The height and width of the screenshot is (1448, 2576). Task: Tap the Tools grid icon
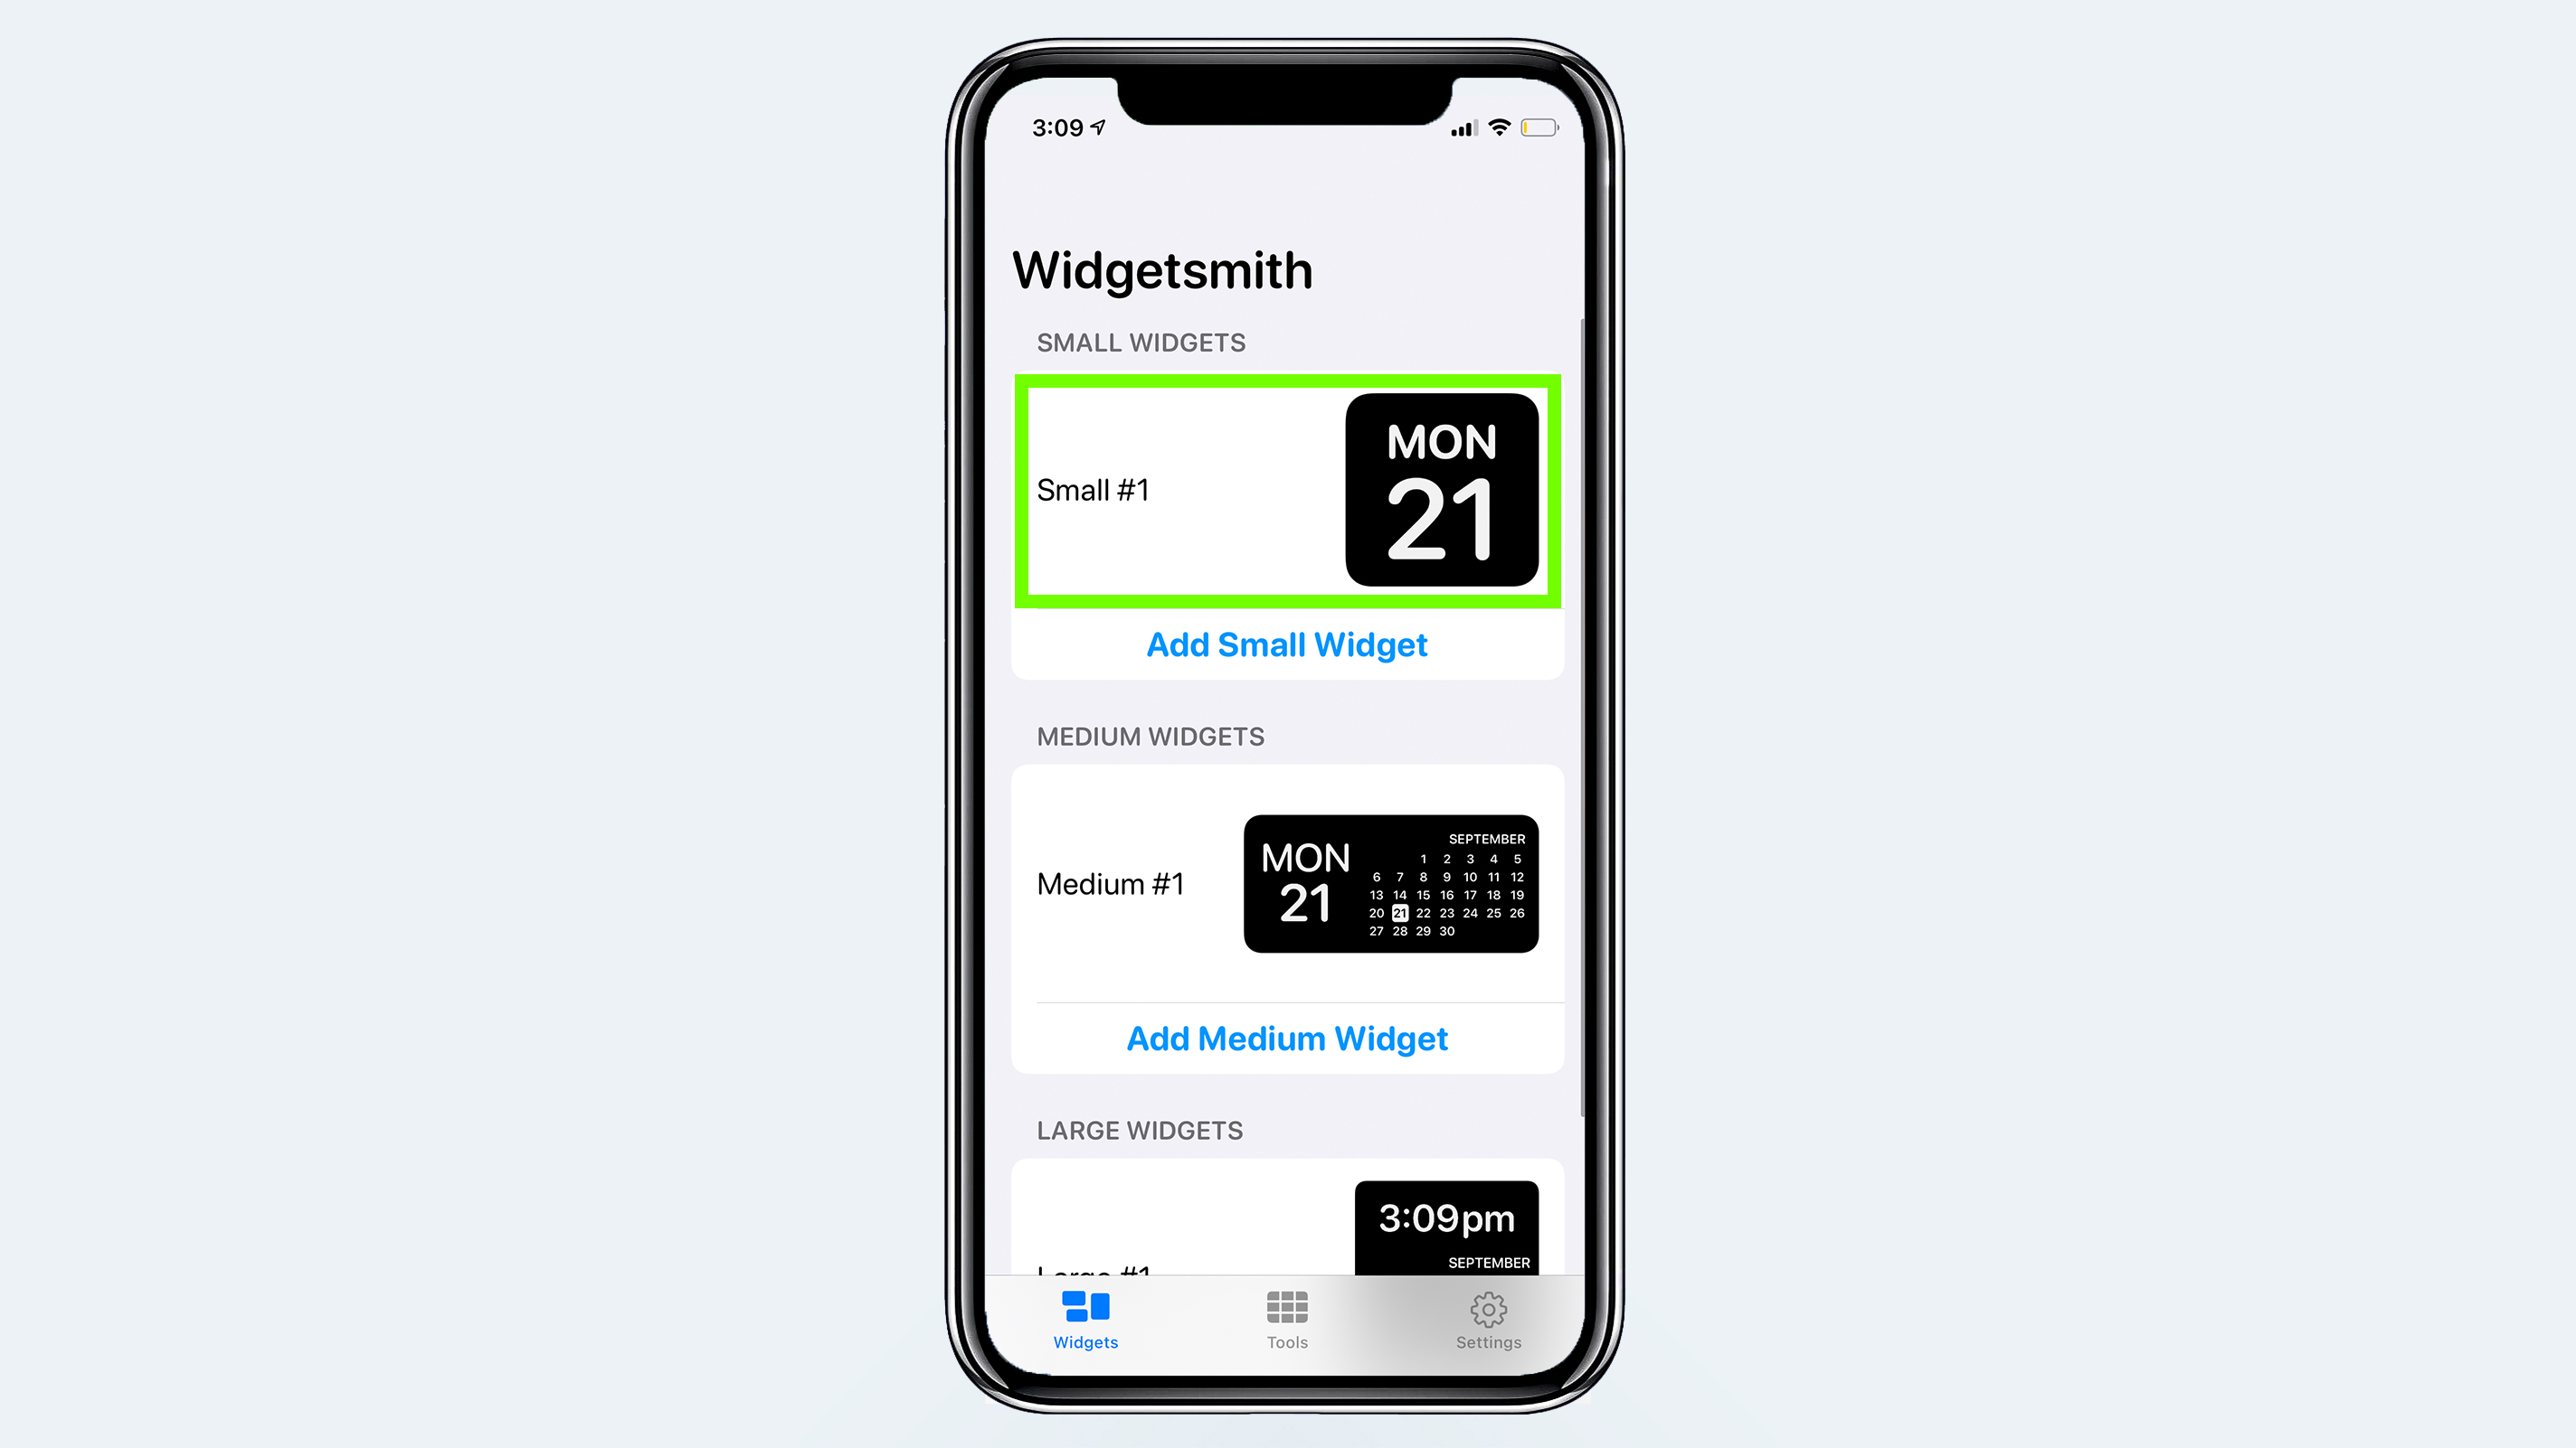coord(1286,1308)
